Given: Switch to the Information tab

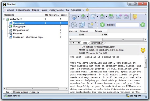Looking at the screenshot, I should pyautogui.click(x=97, y=43).
